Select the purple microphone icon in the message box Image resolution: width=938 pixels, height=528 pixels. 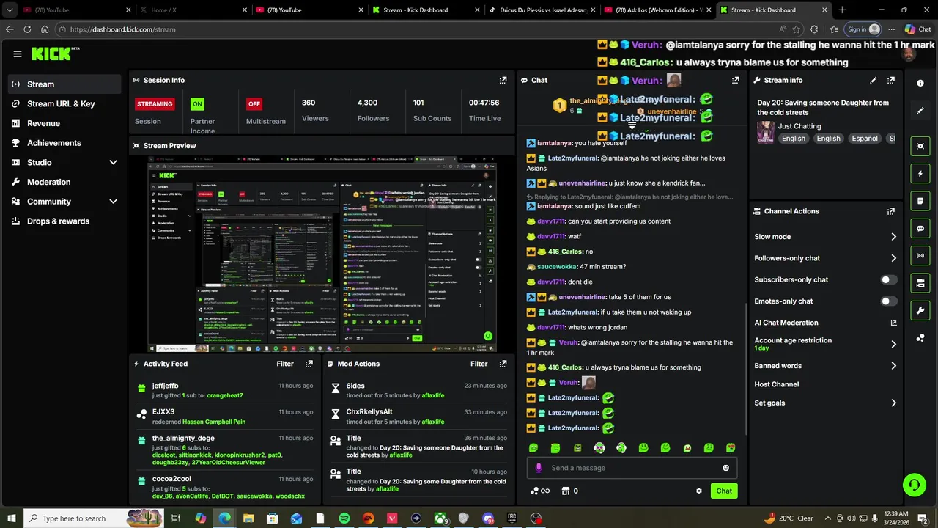[539, 468]
